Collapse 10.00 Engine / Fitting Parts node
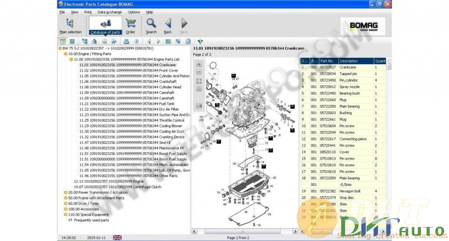 click(66, 54)
